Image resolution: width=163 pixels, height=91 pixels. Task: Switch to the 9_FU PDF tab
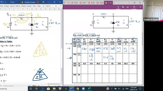pyautogui.click(x=83, y=3)
